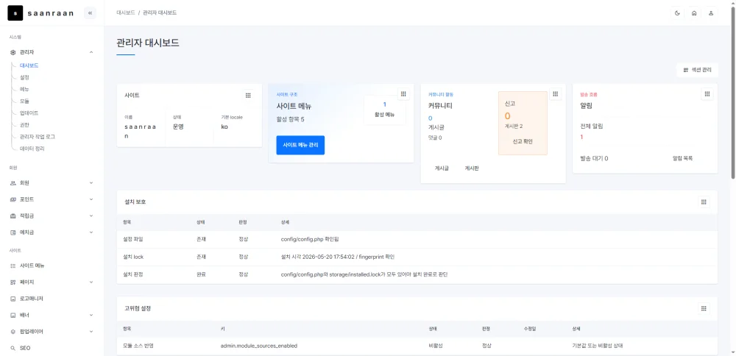Open 모듈 in the 관리자 submenu
Screen dimensions: 736x356
pos(24,101)
